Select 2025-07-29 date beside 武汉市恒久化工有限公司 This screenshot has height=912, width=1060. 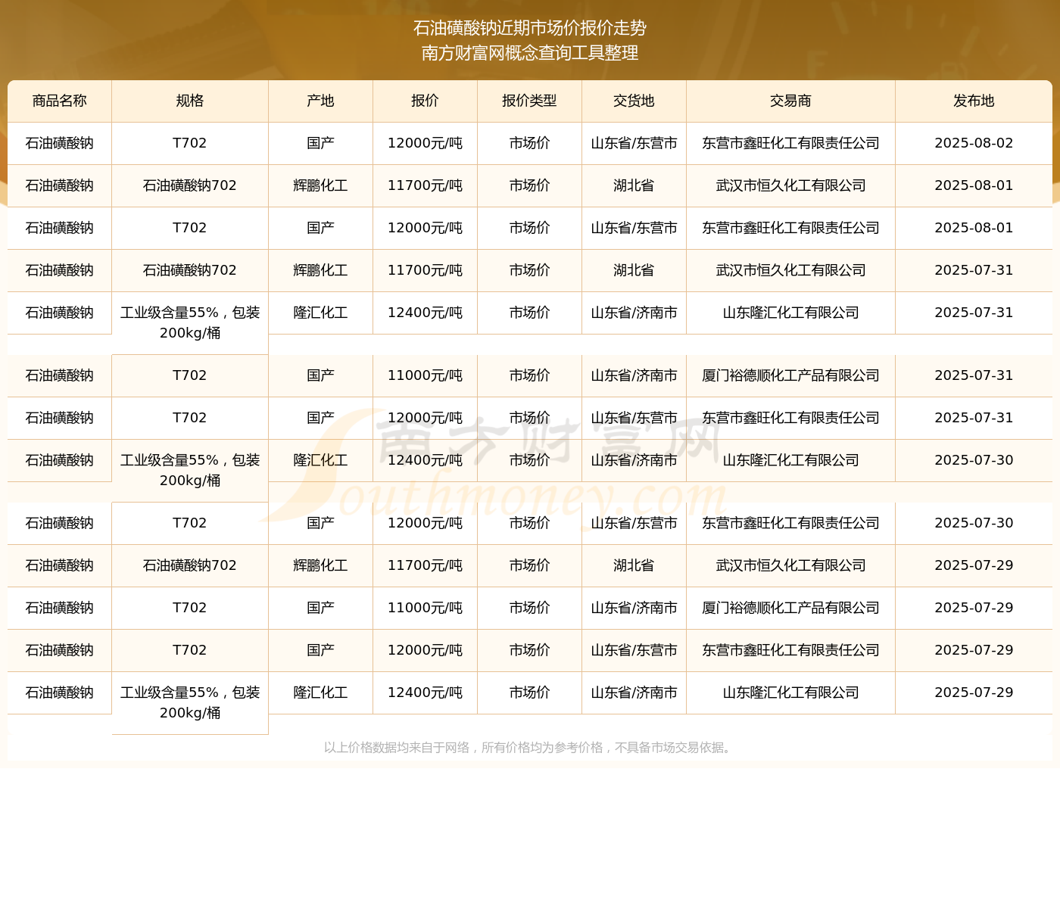point(974,565)
